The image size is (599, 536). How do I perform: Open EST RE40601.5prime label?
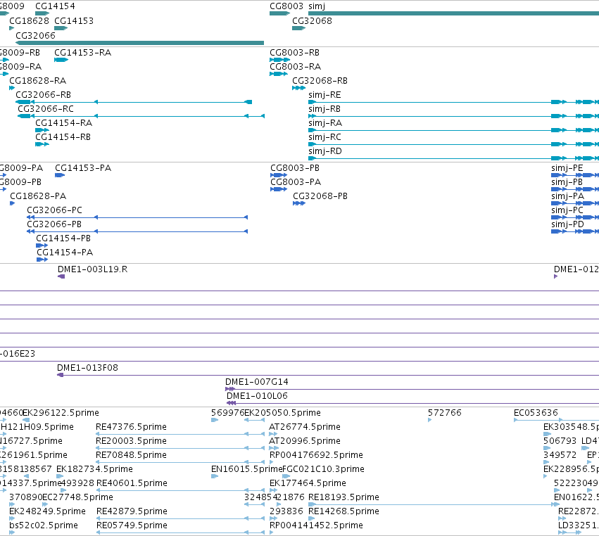pos(132,484)
